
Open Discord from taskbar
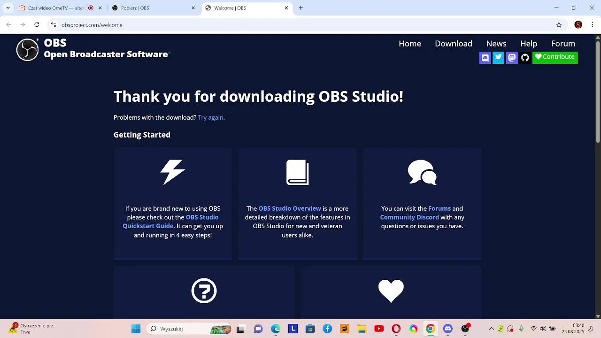[x=448, y=329]
